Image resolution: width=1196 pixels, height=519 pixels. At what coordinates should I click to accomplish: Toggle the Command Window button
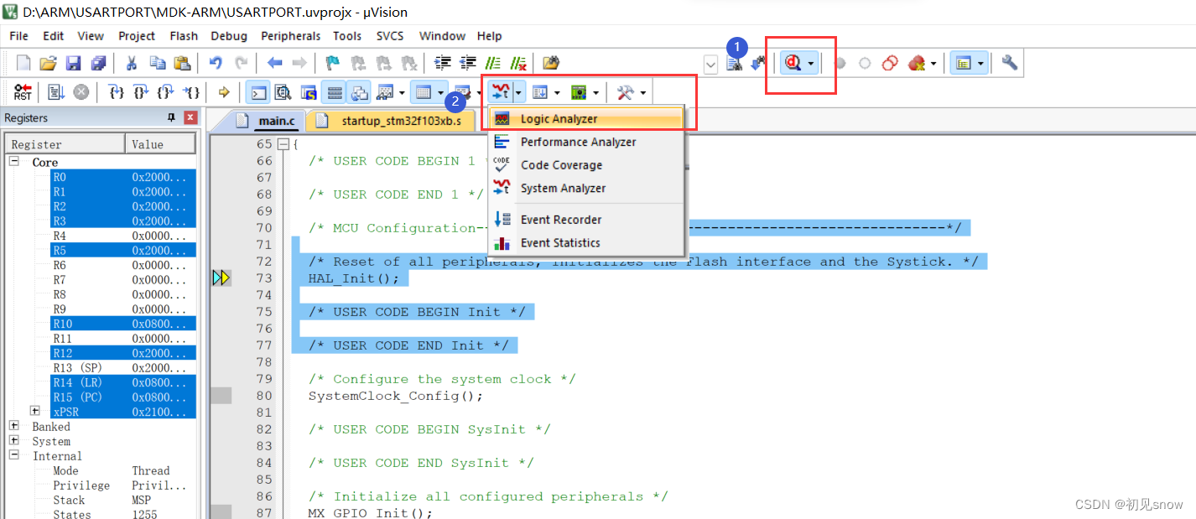[257, 92]
